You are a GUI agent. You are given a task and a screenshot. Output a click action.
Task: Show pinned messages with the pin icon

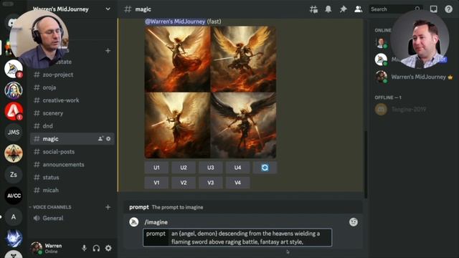[343, 9]
